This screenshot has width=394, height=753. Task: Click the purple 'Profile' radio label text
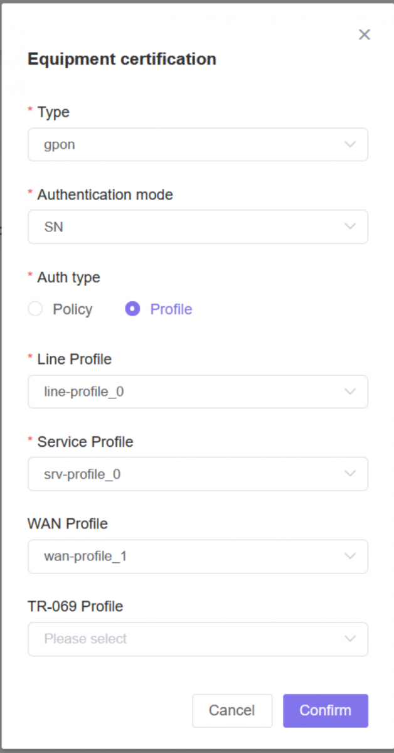pos(171,309)
